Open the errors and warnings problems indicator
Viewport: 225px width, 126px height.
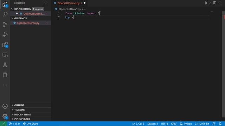point(14,124)
